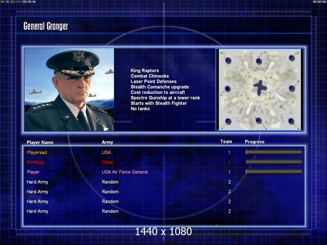
Task: Click the 'USA' army entry
Action: (106, 152)
